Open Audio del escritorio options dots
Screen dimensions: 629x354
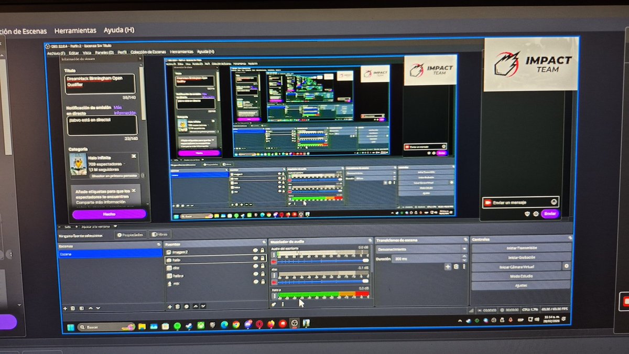click(x=274, y=255)
